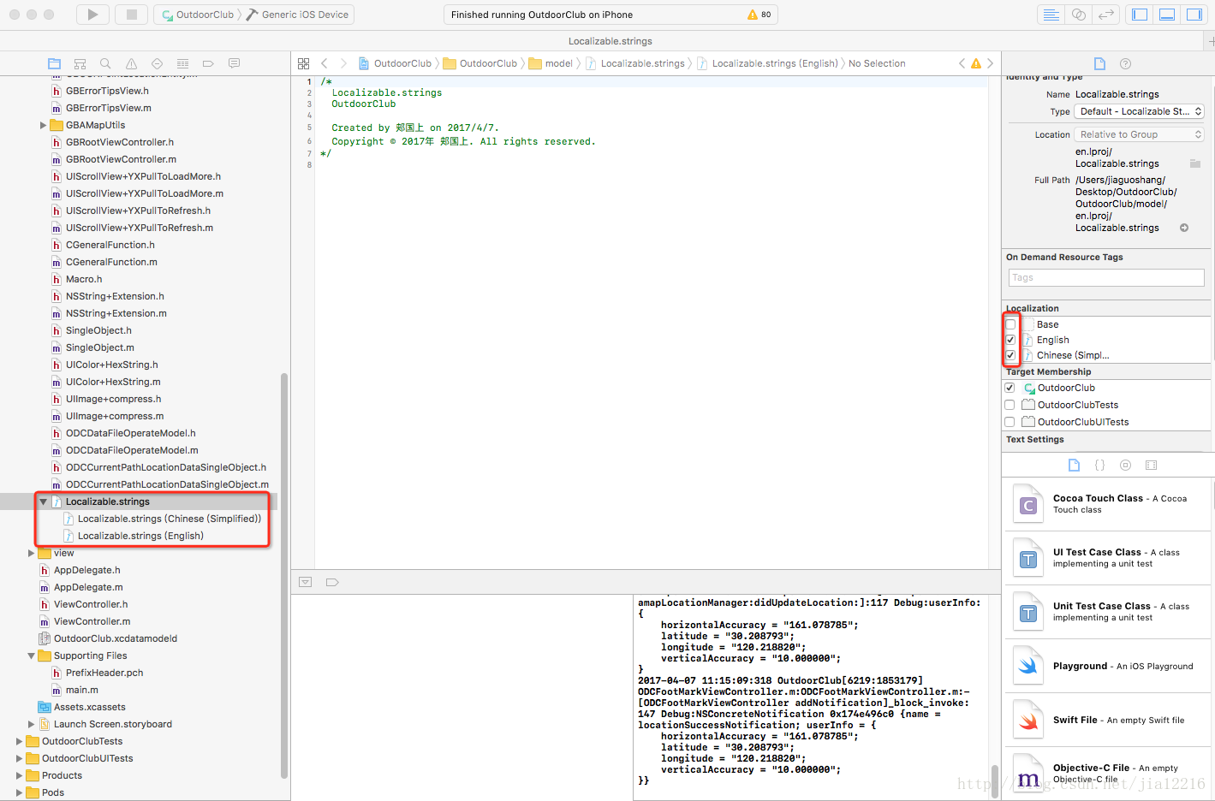Reveal the full path in Finder arrow

[1184, 228]
